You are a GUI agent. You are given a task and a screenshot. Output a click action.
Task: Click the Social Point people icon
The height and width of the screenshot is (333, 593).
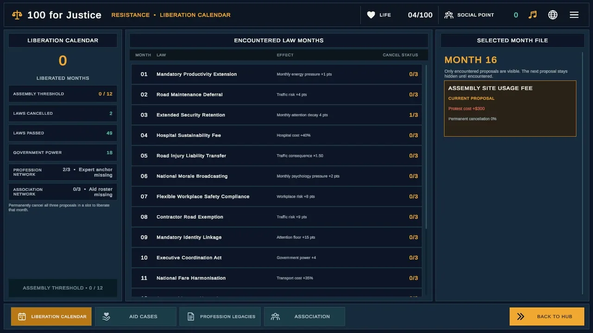(449, 15)
